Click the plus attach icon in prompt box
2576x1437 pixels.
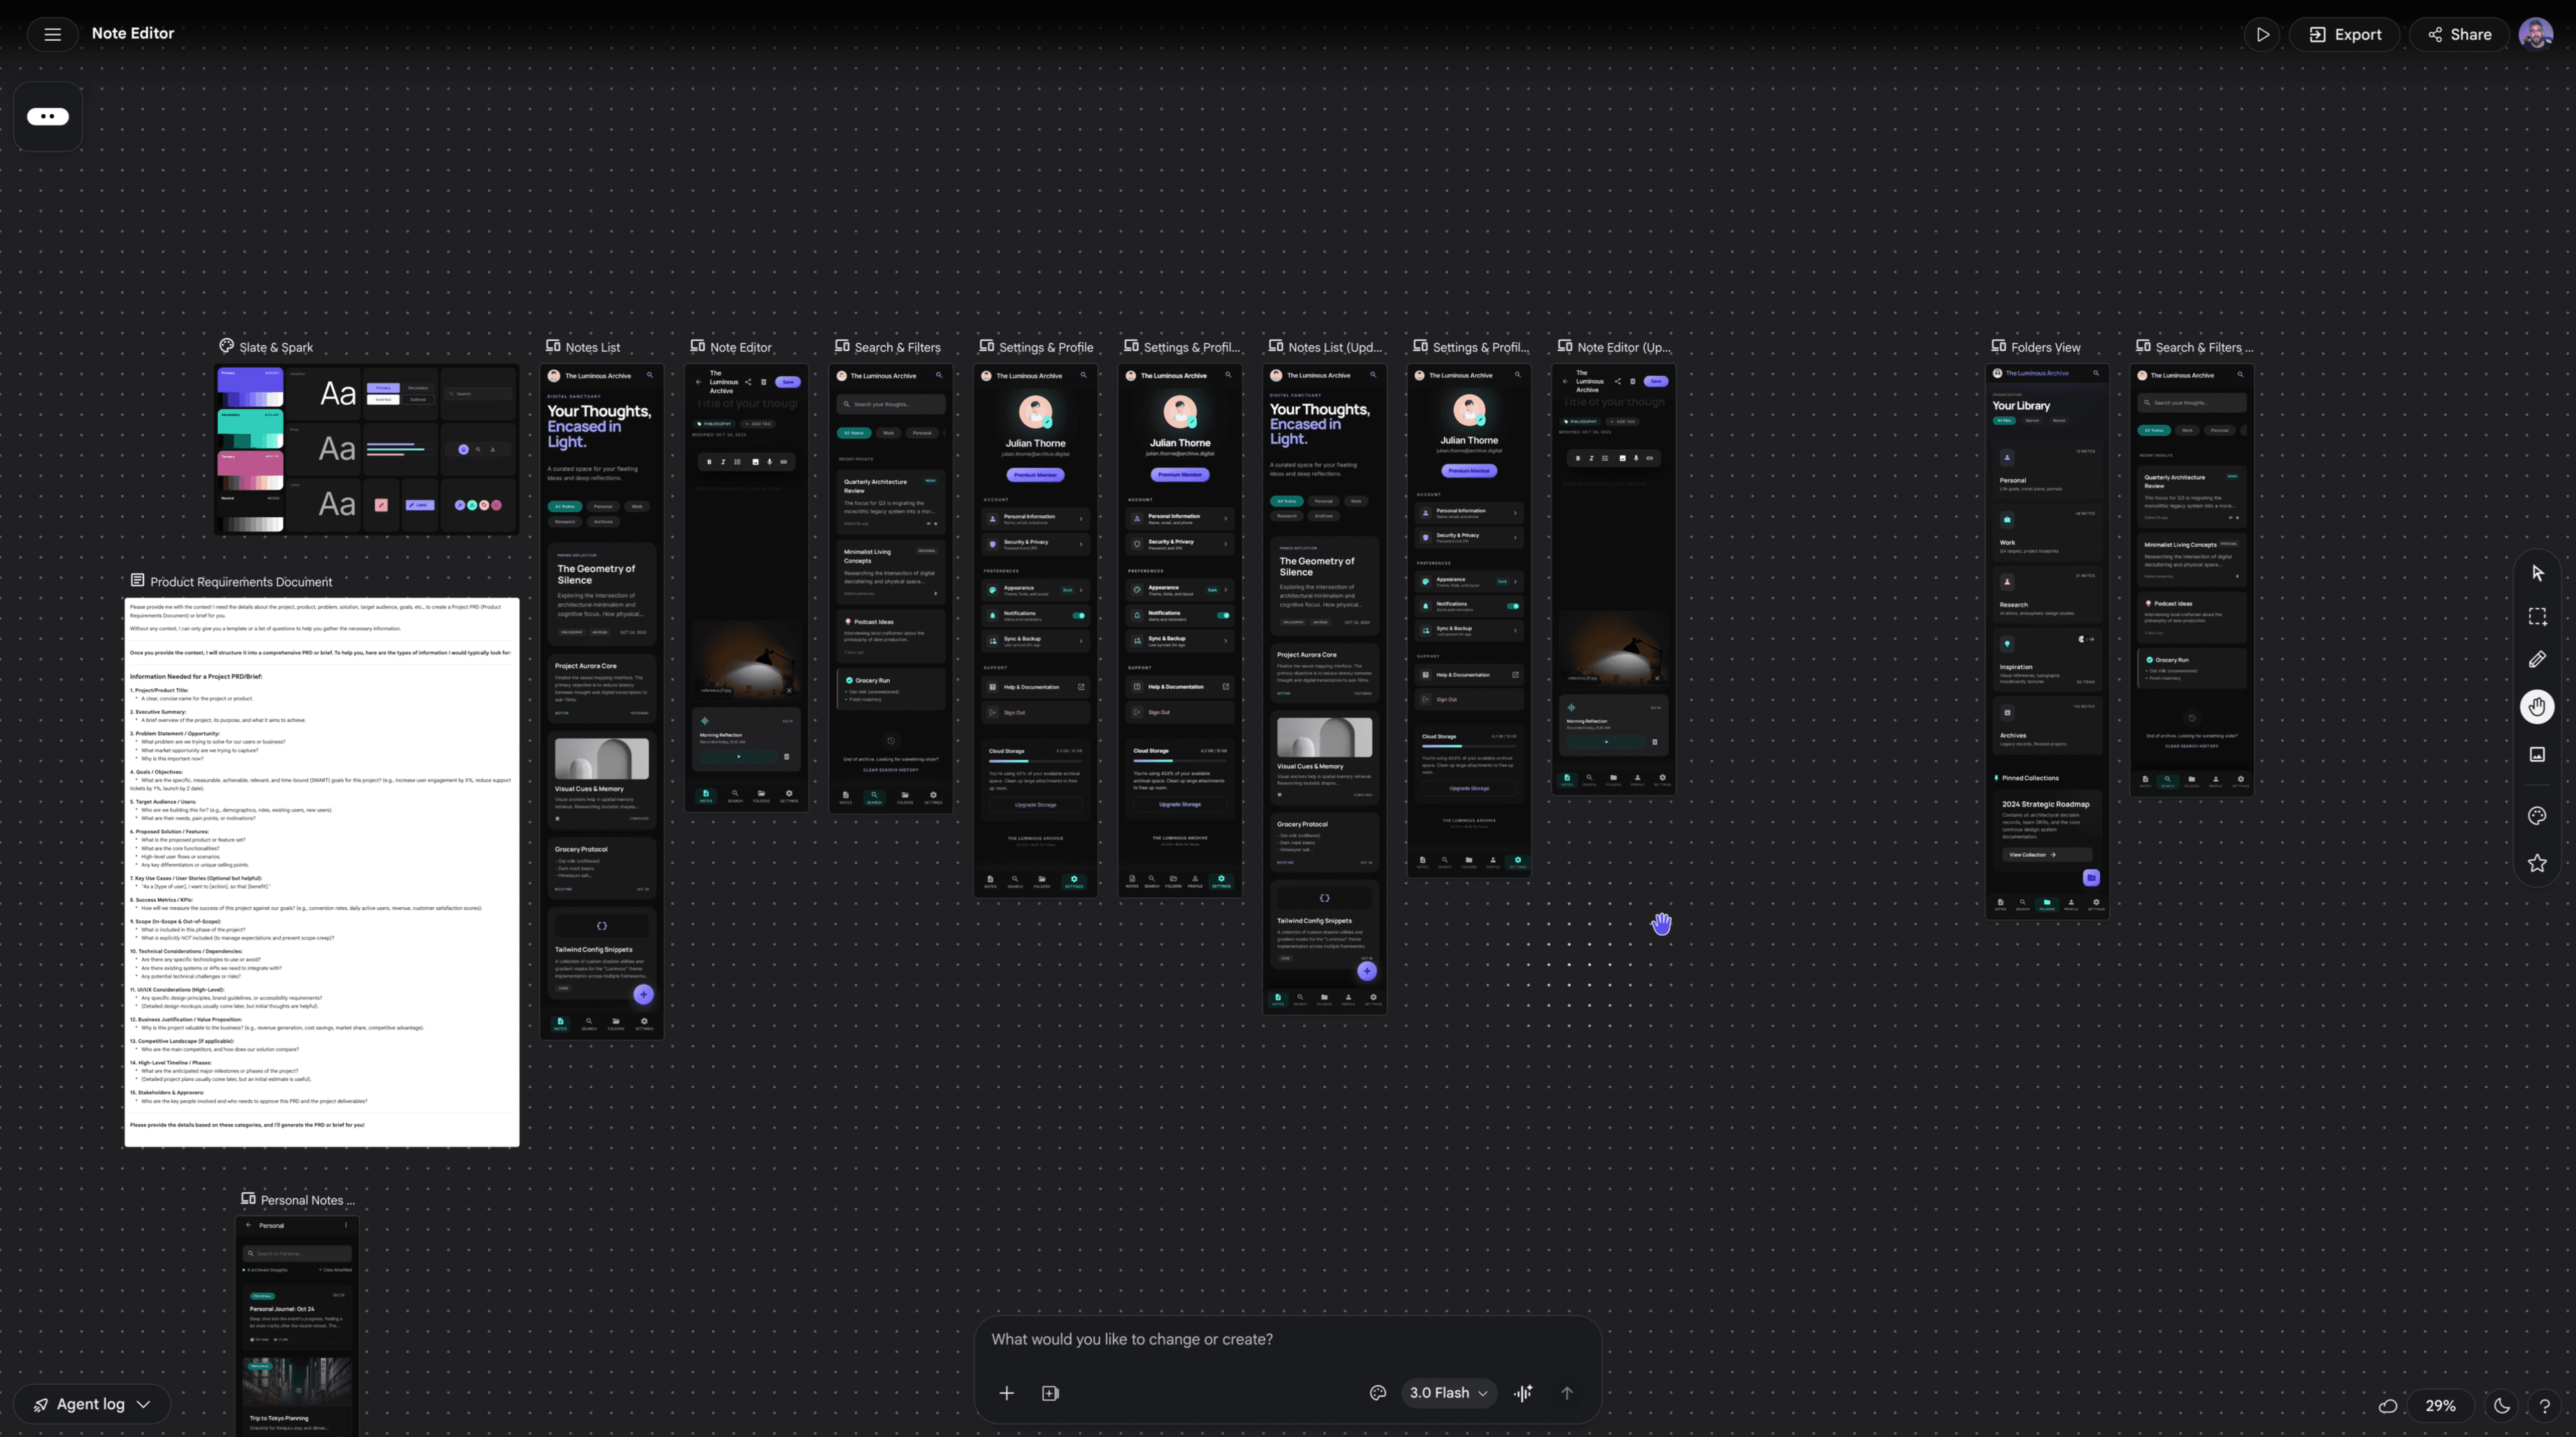click(1006, 1393)
